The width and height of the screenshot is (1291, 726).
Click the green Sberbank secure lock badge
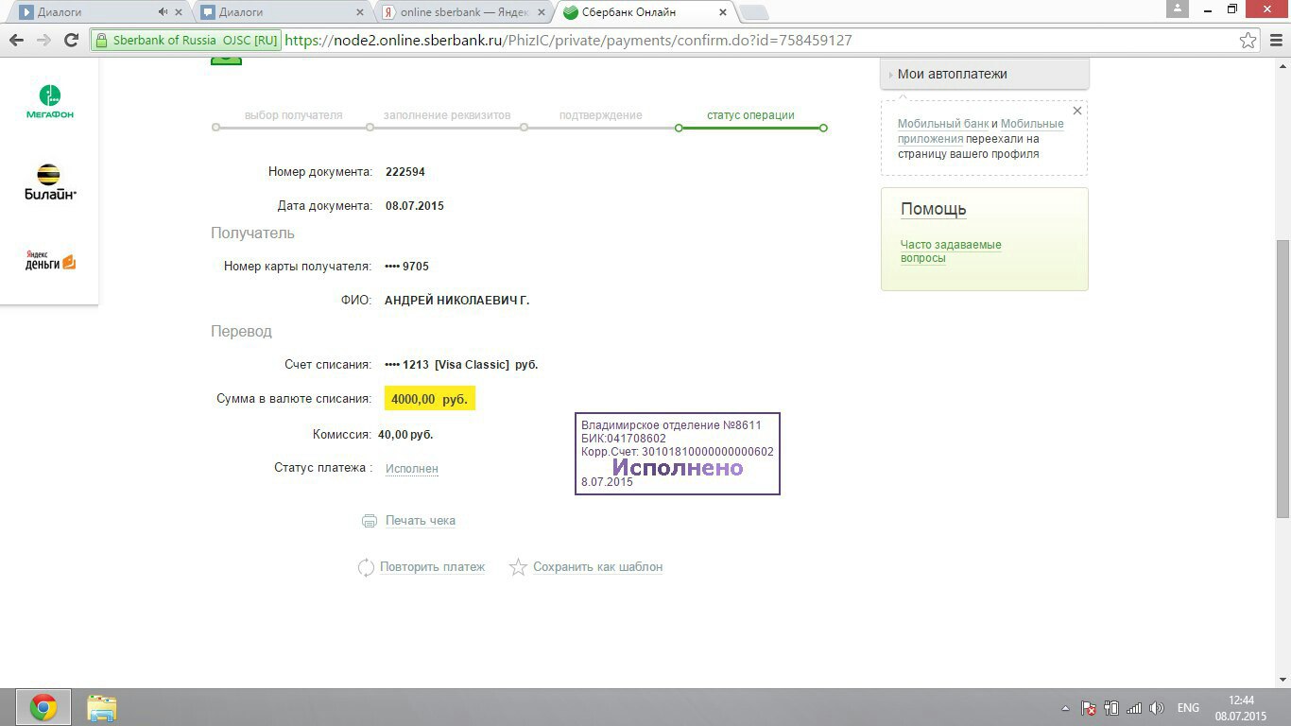[x=186, y=41]
